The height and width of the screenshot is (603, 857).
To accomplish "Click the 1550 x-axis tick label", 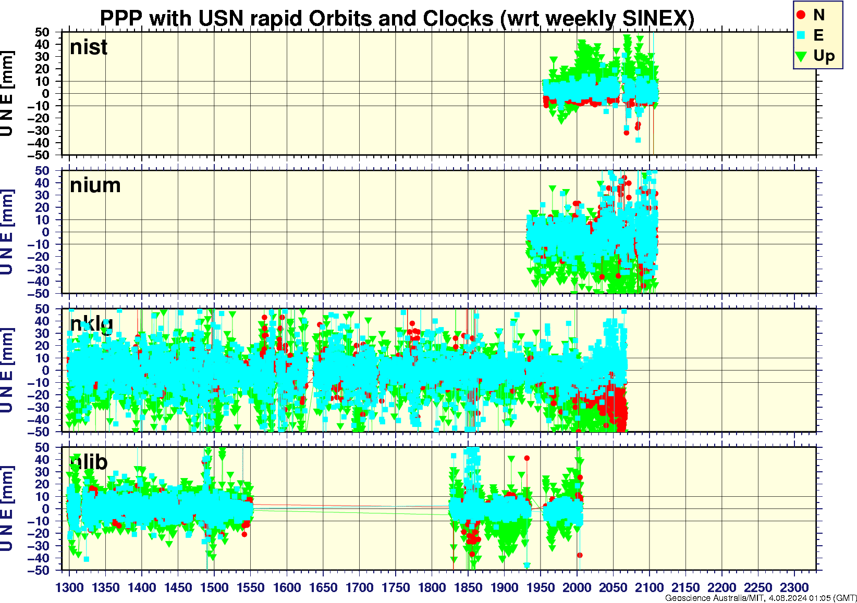I will pyautogui.click(x=251, y=587).
